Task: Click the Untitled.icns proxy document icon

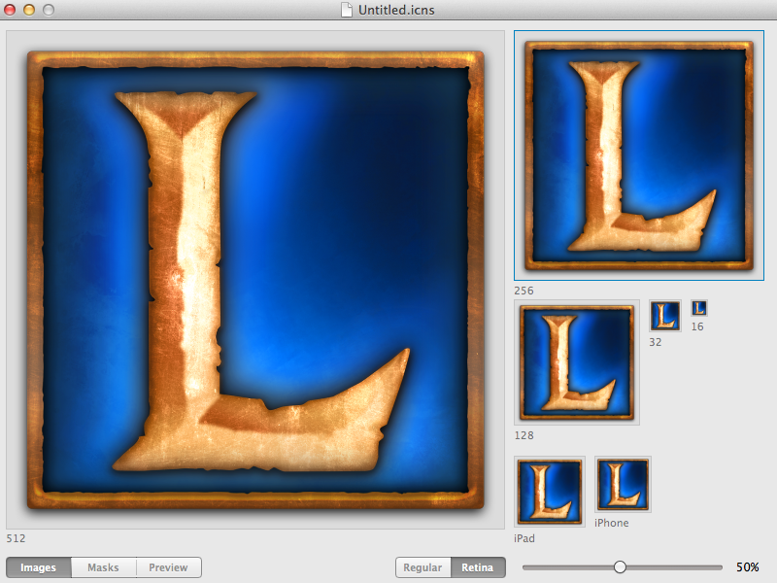Action: 345,9
